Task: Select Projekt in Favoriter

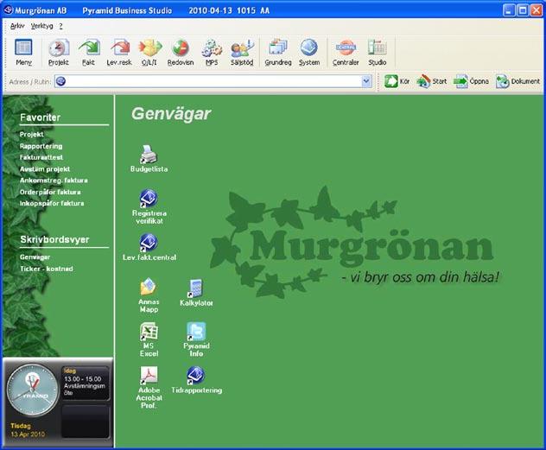Action: [32, 135]
